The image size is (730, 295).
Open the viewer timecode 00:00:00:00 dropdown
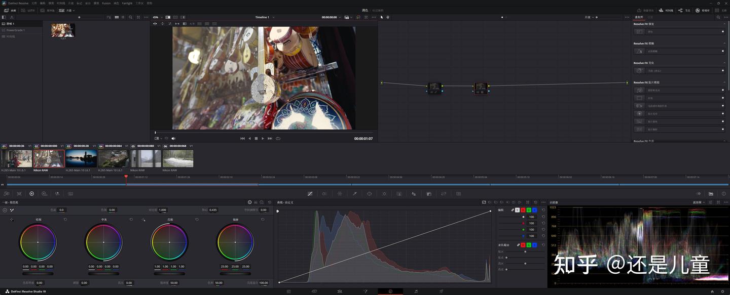click(x=331, y=17)
